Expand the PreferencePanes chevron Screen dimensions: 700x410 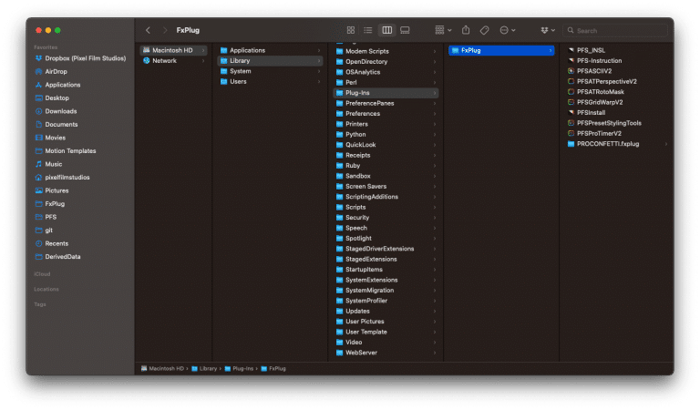(x=435, y=103)
